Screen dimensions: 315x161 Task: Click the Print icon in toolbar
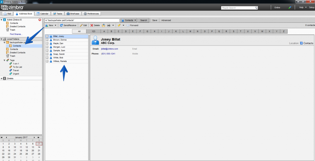109,26
